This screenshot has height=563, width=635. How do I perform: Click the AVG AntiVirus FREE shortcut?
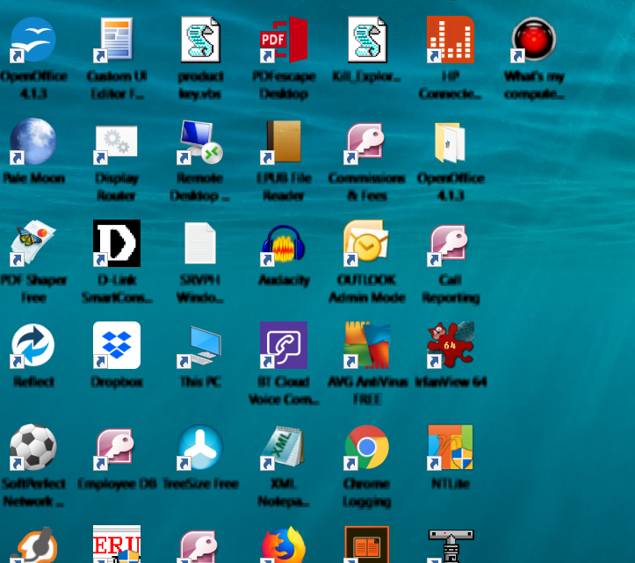click(x=367, y=345)
